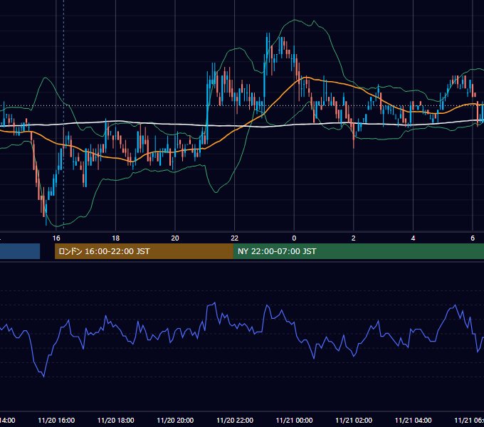484x427 pixels.
Task: Click the 11/20 22:00 date label
Action: pos(235,421)
